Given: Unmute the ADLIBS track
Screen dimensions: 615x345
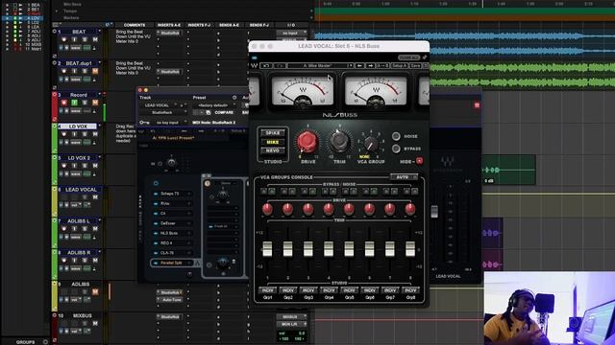Looking at the screenshot, I should [95, 291].
